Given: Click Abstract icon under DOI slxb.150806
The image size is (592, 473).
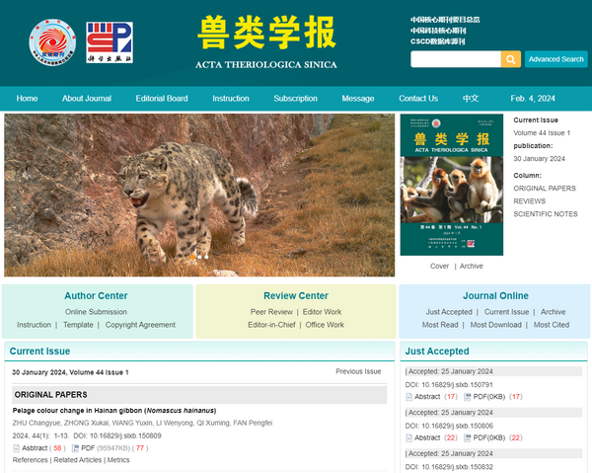Looking at the screenshot, I should point(409,437).
